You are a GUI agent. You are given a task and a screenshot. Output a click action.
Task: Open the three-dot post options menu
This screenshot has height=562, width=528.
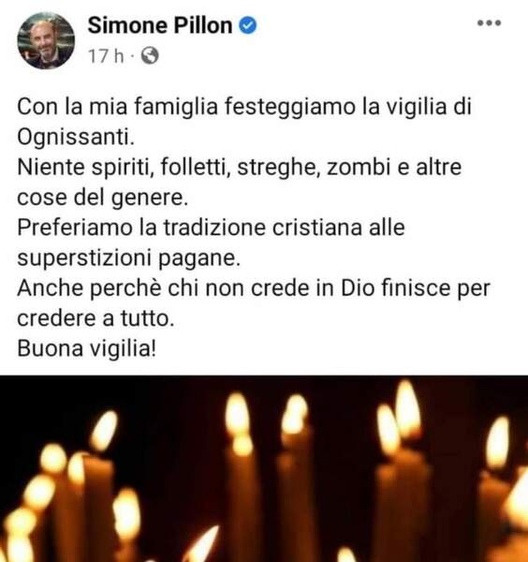click(x=489, y=22)
